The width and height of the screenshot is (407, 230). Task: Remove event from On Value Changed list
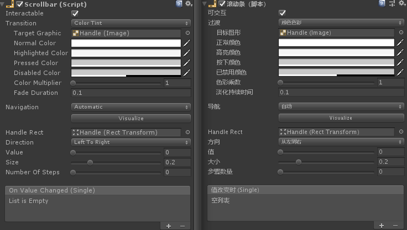[x=182, y=226]
